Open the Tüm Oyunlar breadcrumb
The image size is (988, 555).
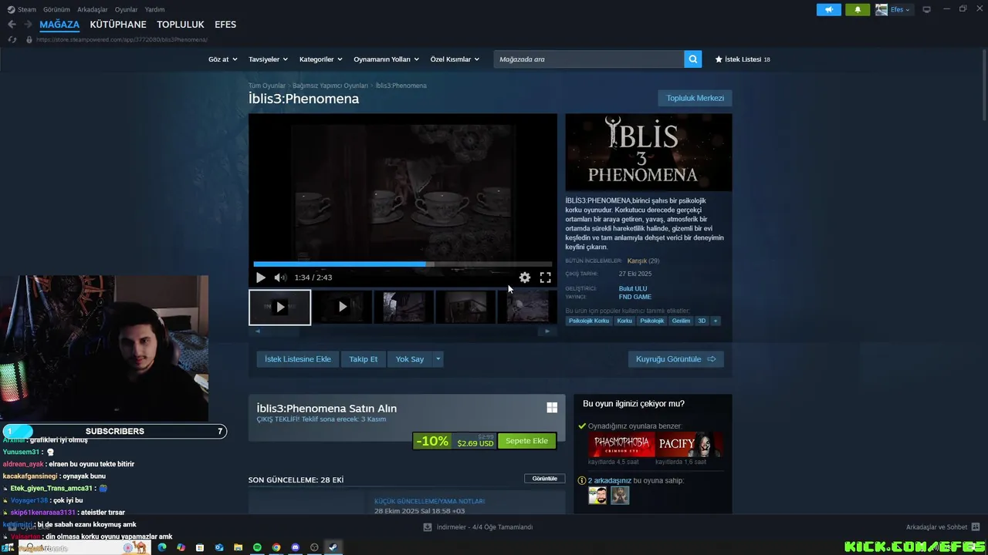pyautogui.click(x=267, y=86)
